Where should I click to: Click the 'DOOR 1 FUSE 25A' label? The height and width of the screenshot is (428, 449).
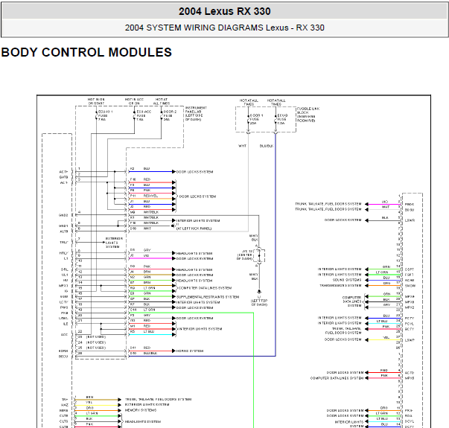(256, 119)
